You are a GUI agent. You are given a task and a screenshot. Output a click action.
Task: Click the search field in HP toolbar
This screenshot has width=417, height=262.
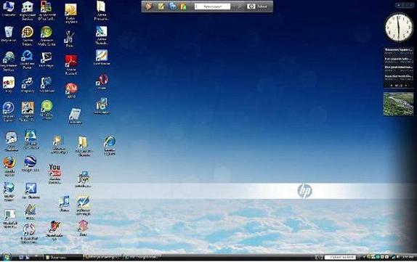click(212, 7)
